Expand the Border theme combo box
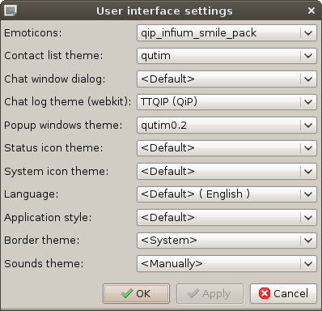 (227, 241)
